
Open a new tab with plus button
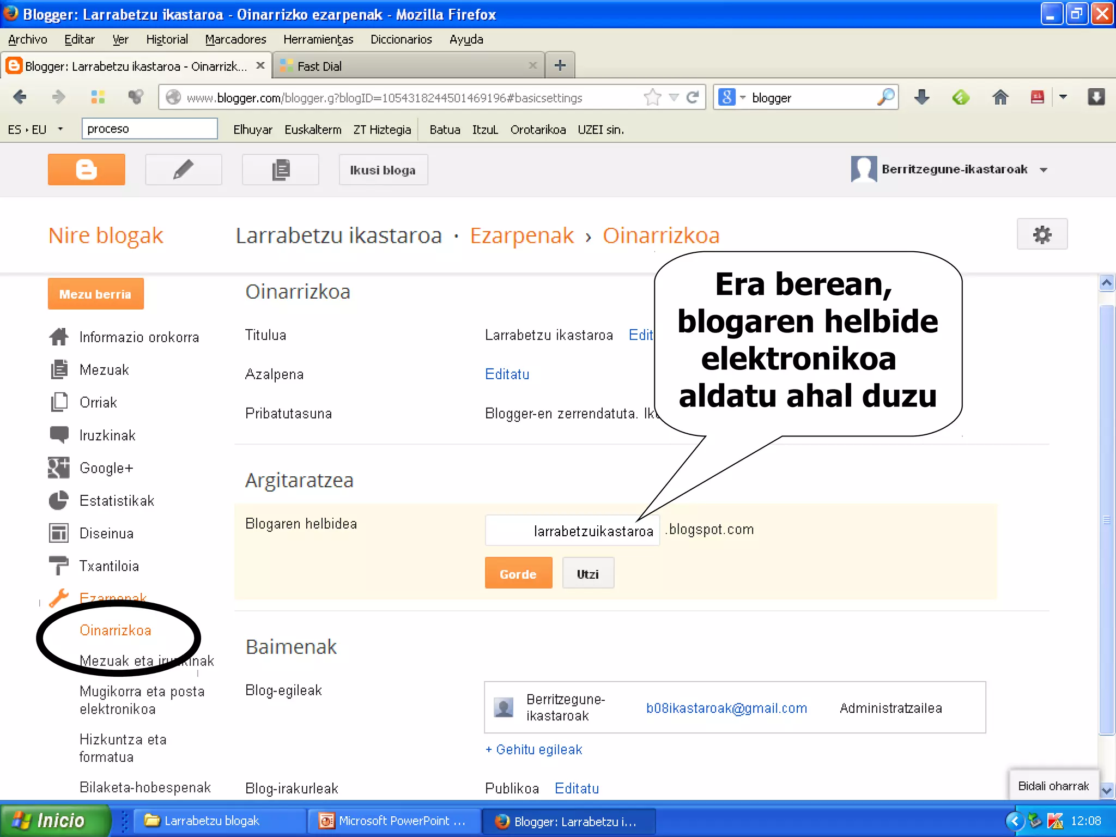[x=560, y=65]
